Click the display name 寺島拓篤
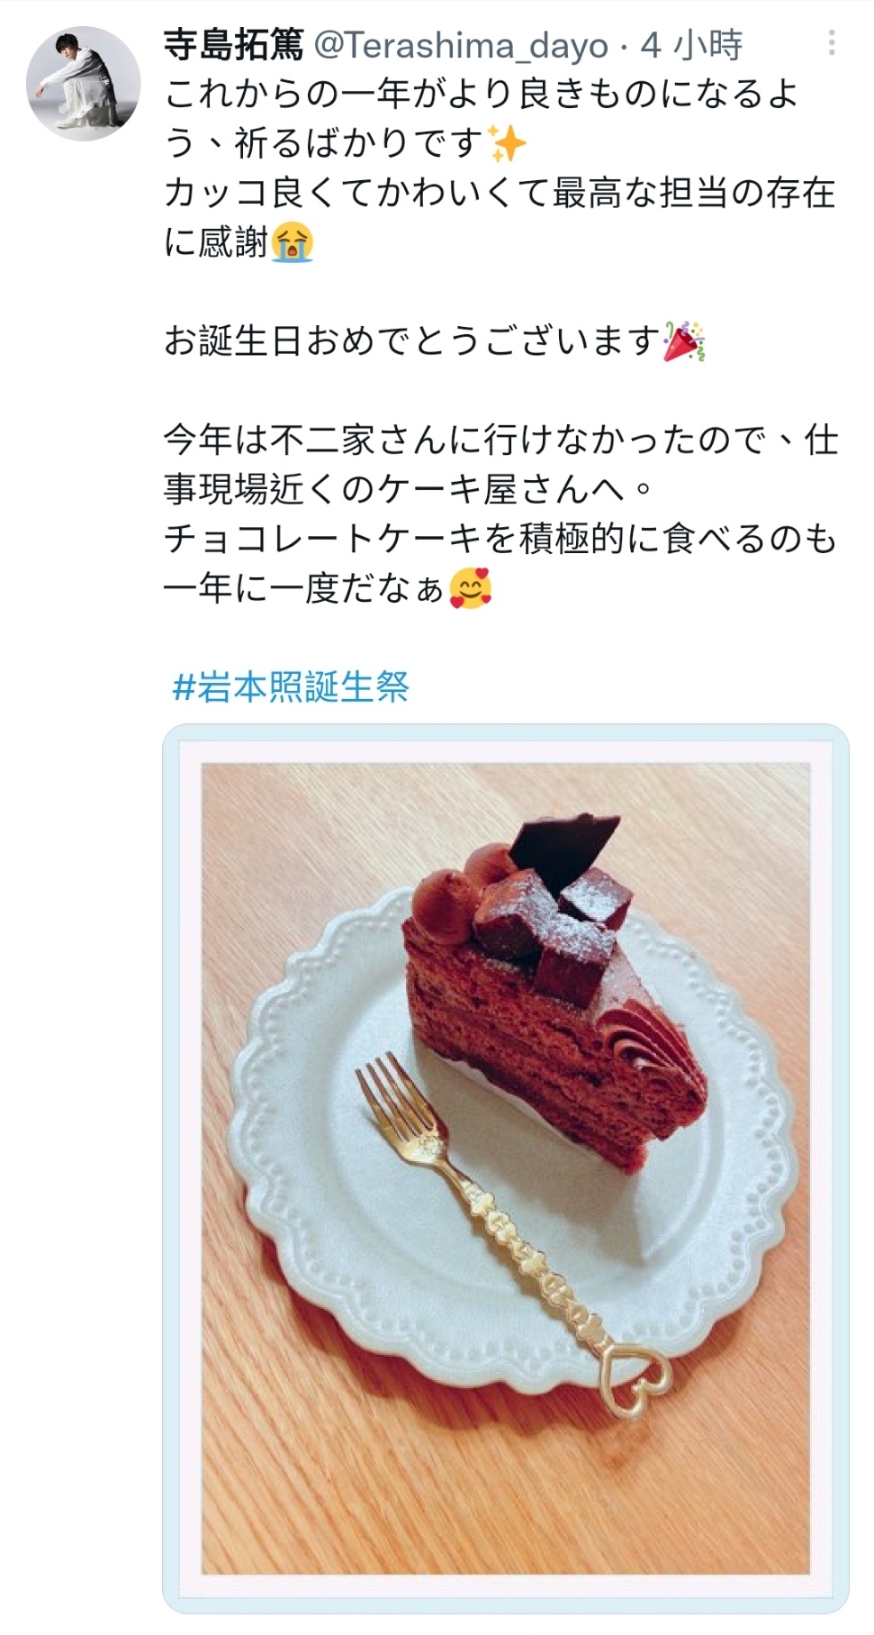The image size is (874, 1635). pos(233,44)
